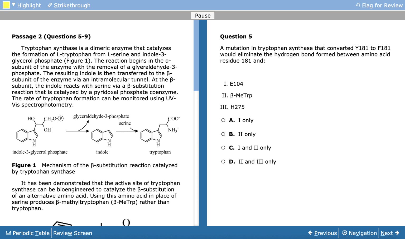
Task: Click the tryptophan structure label
Action: tap(160, 152)
